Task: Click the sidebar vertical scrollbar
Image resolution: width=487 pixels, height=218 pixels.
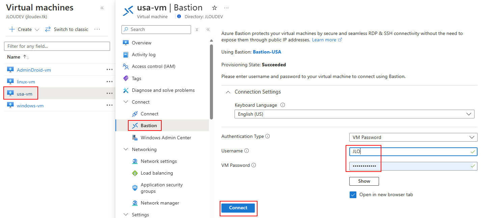Action: point(211,81)
